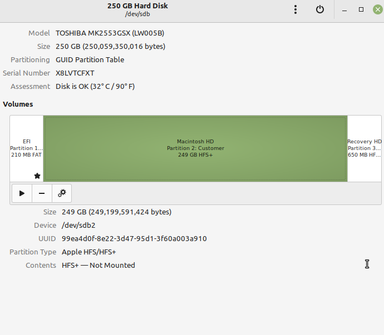Power off the disk with the power icon
384x335 pixels.
[319, 9]
